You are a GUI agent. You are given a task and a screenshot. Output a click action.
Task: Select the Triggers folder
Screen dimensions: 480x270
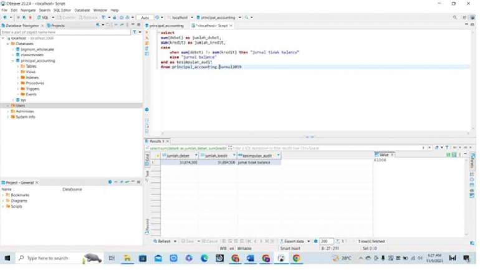tap(32, 89)
